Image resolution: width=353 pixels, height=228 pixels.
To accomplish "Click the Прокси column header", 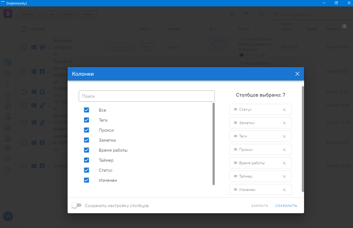I will click(243, 29).
